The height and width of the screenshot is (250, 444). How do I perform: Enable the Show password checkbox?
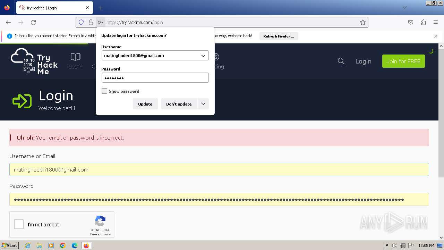tap(104, 91)
